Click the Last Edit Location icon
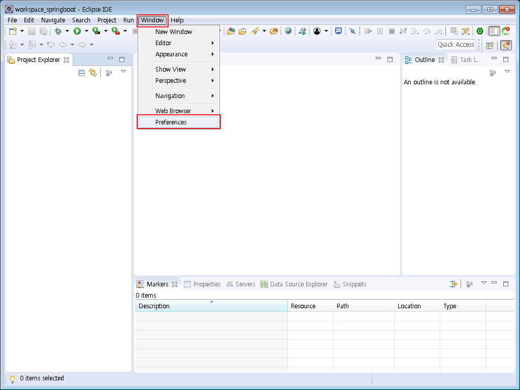The height and width of the screenshot is (390, 520). (x=51, y=45)
